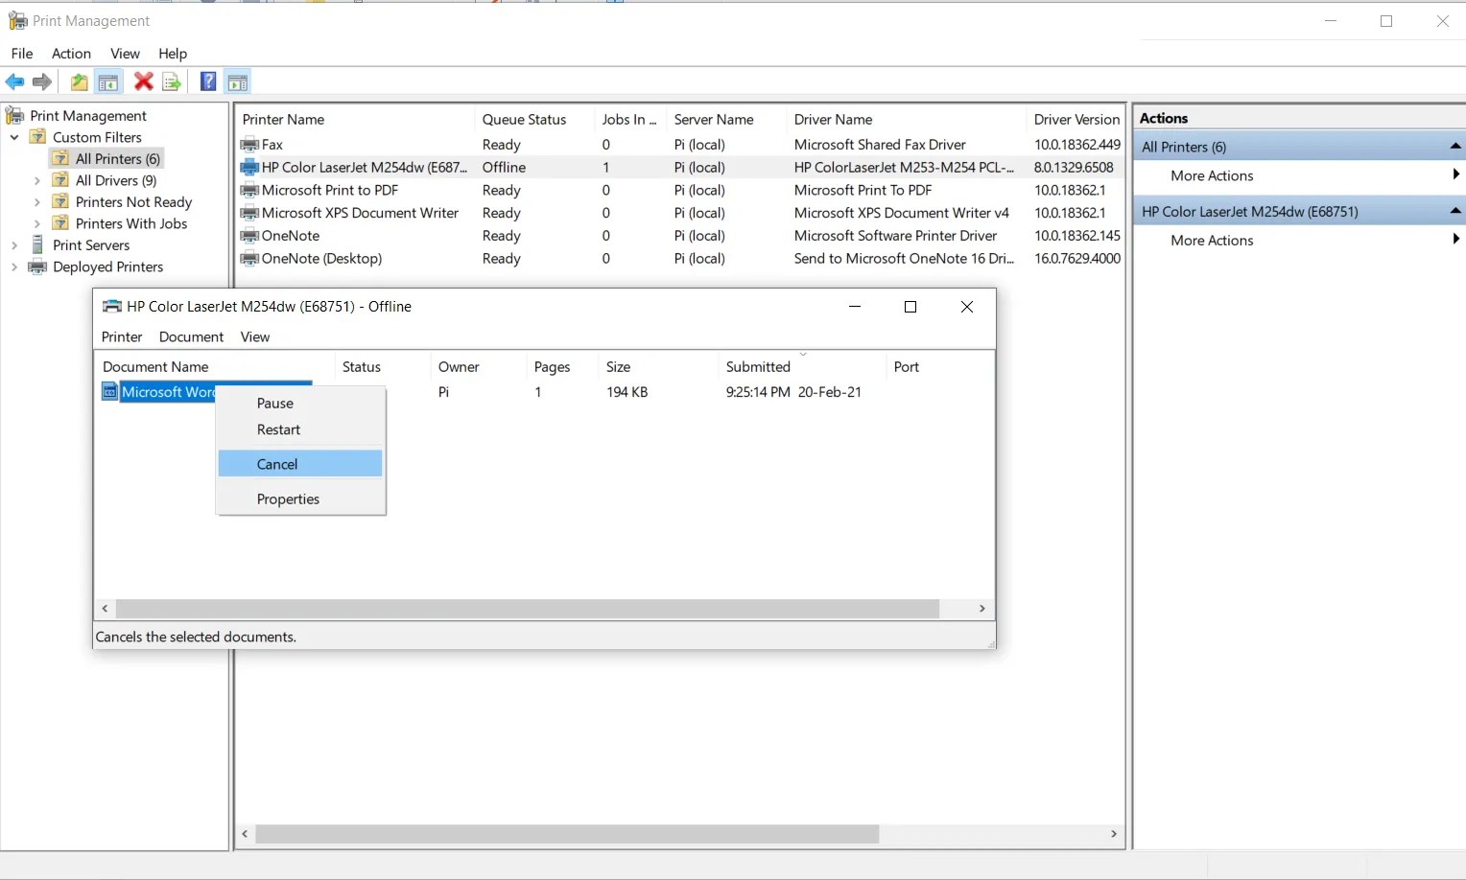Click the red X delete icon
The width and height of the screenshot is (1466, 880).
143,81
